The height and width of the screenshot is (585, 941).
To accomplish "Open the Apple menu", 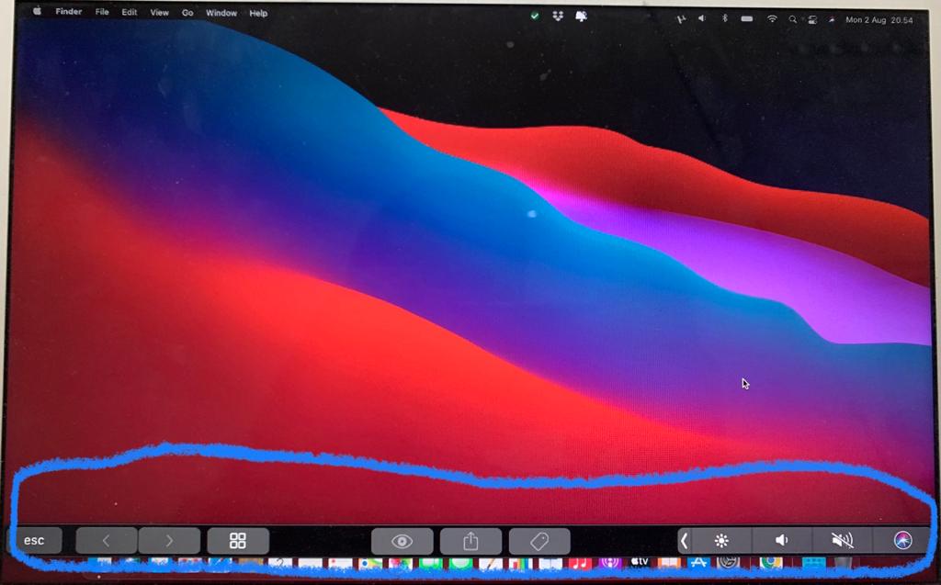I will pyautogui.click(x=37, y=11).
